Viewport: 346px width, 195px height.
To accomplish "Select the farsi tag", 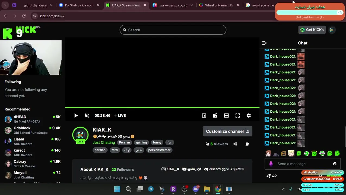I will pos(115,150).
